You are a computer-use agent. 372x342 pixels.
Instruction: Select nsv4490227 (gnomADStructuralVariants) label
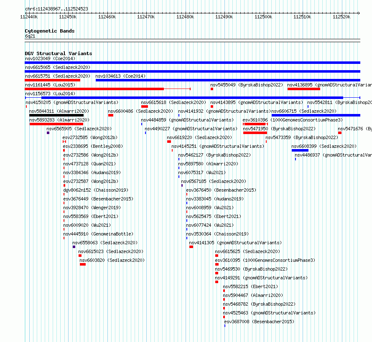coord(191,129)
